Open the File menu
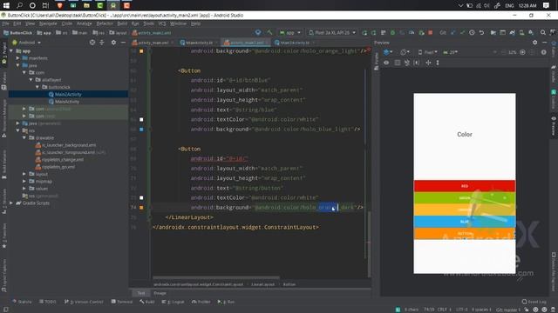Image resolution: width=558 pixels, height=313 pixels. (5, 23)
